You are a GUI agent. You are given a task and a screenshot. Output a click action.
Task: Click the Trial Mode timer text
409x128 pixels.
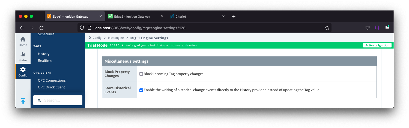pyautogui.click(x=117, y=45)
